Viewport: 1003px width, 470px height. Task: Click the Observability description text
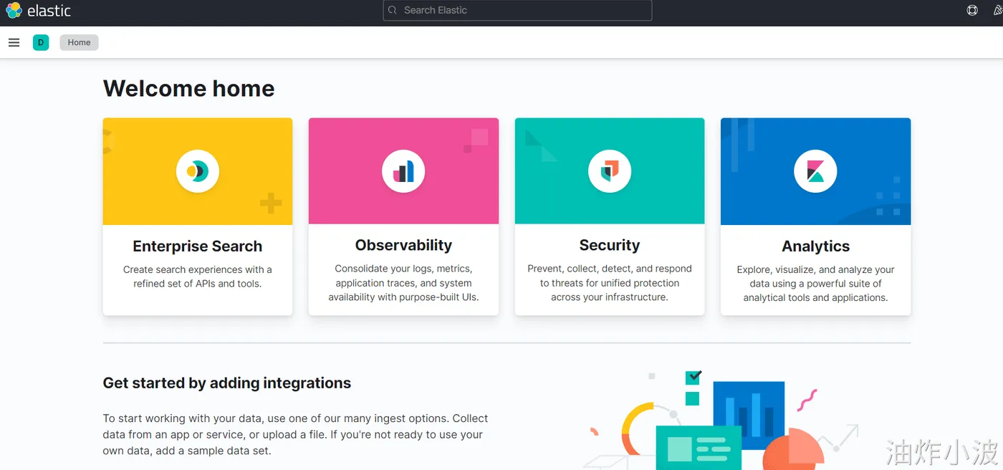[403, 283]
